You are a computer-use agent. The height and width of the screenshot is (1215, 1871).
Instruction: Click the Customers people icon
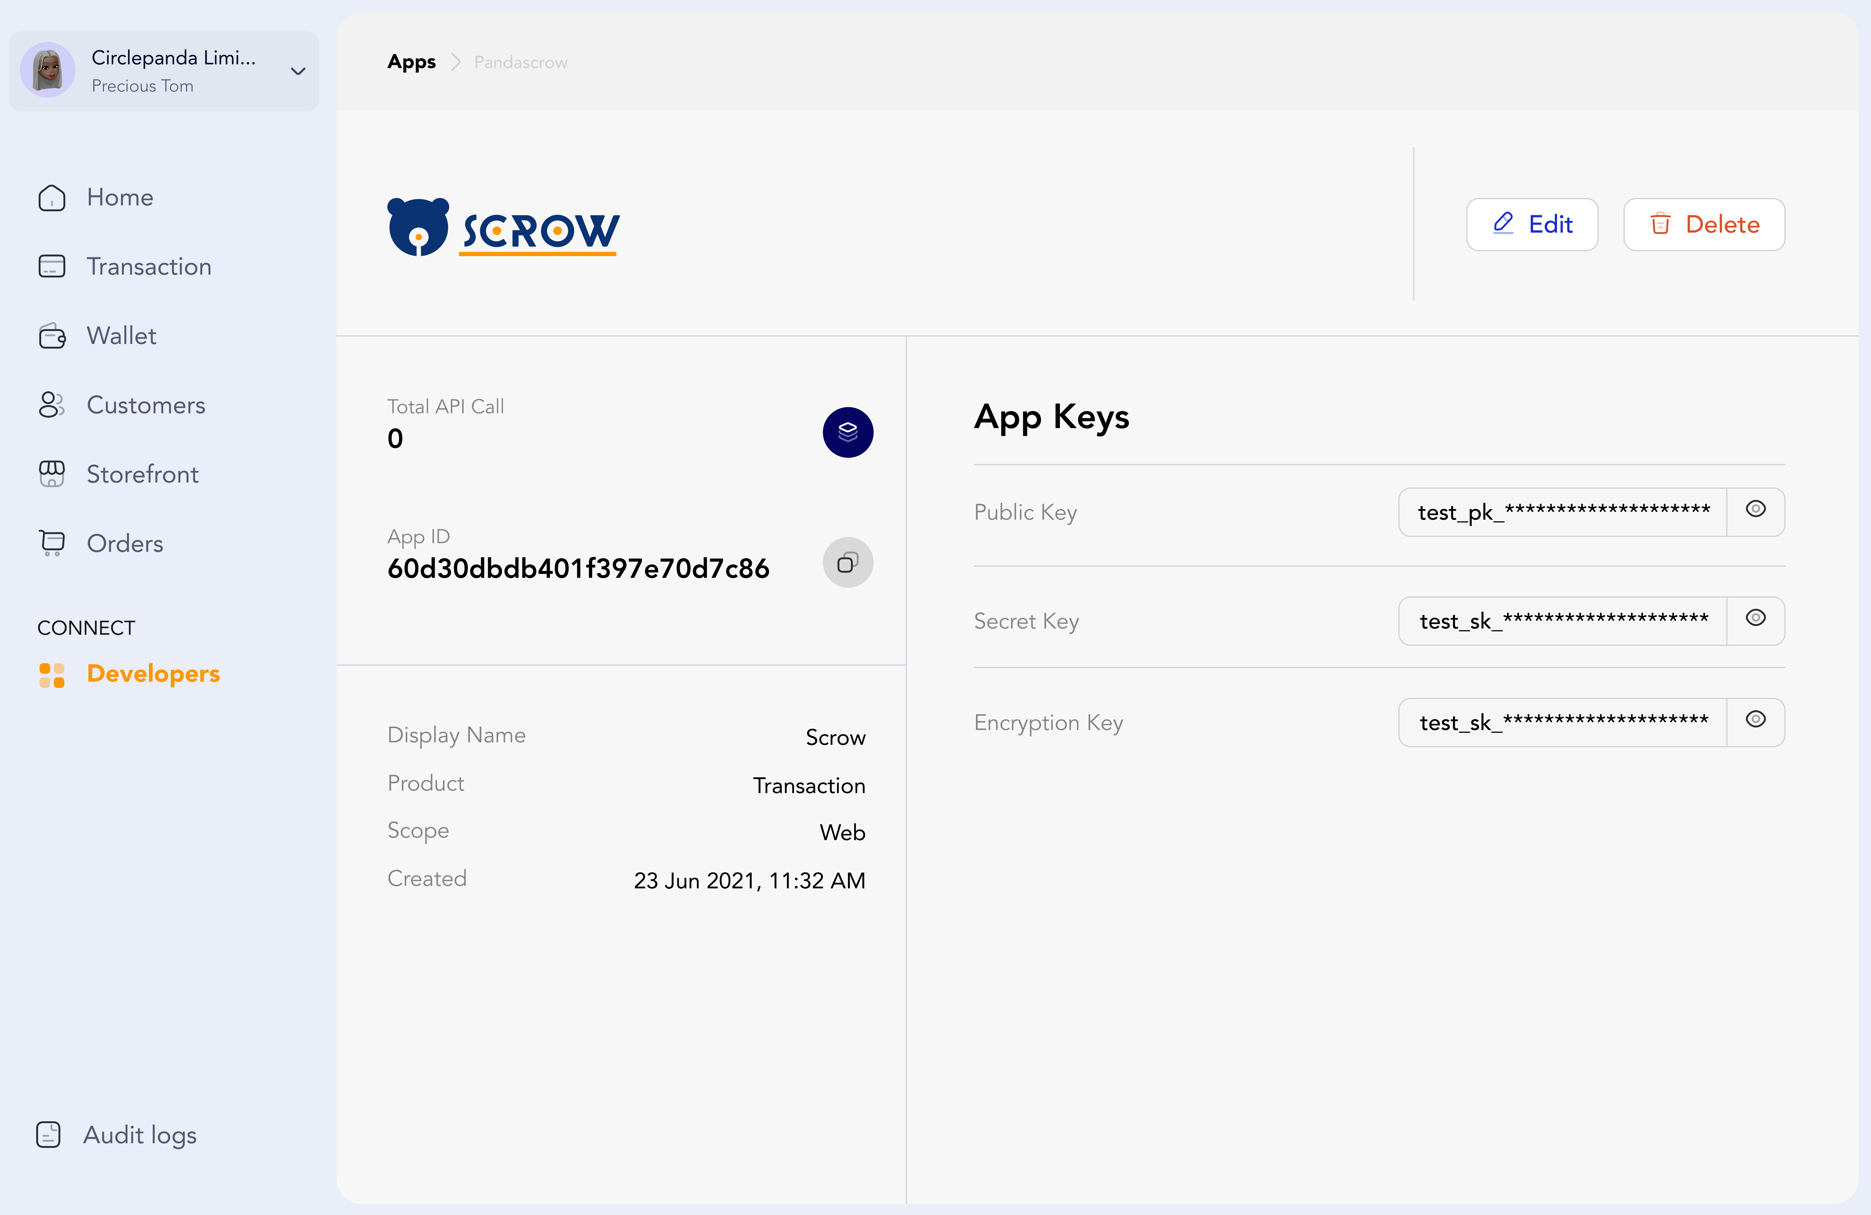point(52,405)
